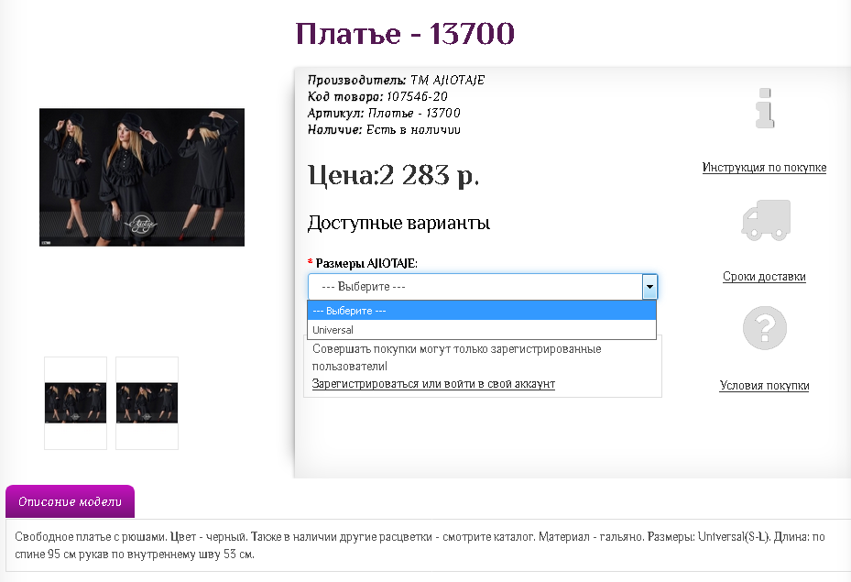Open the 'Условия покупки' link

pyautogui.click(x=764, y=386)
